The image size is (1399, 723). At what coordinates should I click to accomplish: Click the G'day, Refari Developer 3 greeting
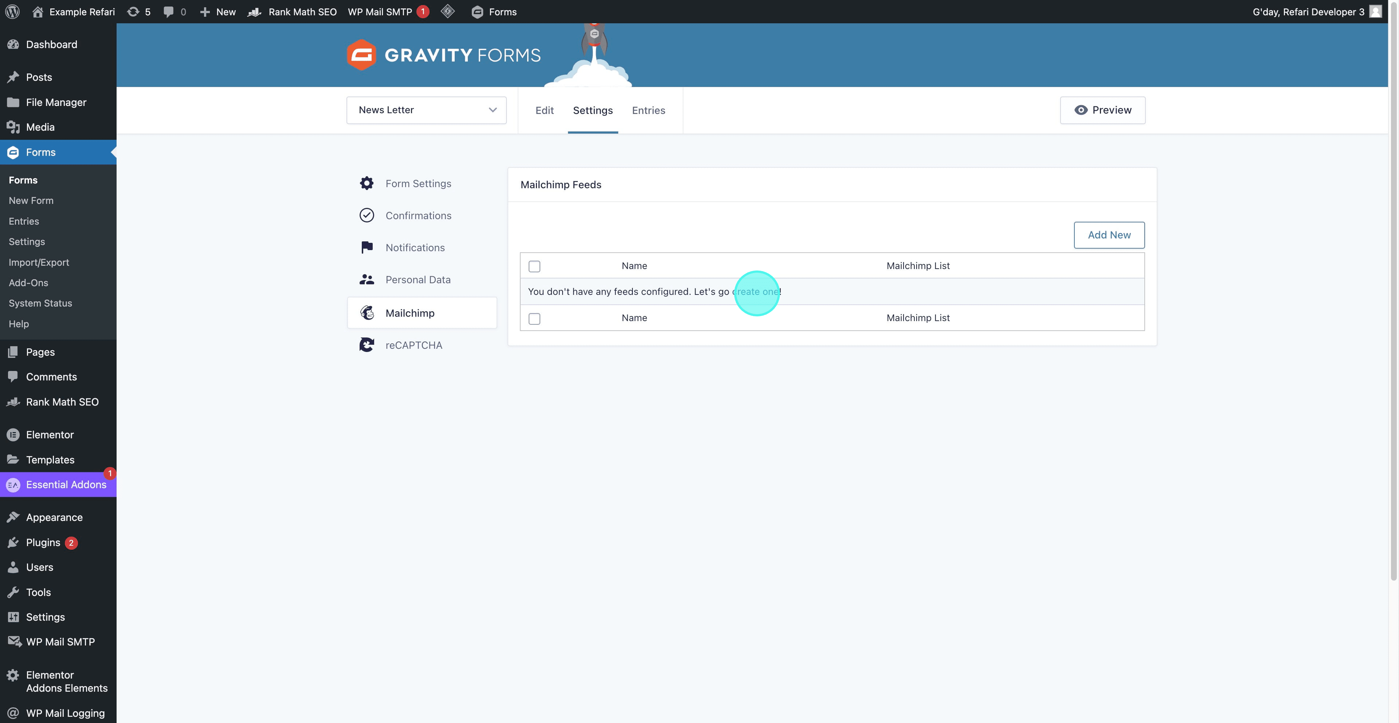click(1308, 11)
